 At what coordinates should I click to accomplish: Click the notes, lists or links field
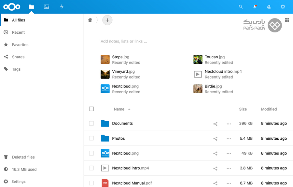[x=124, y=41]
